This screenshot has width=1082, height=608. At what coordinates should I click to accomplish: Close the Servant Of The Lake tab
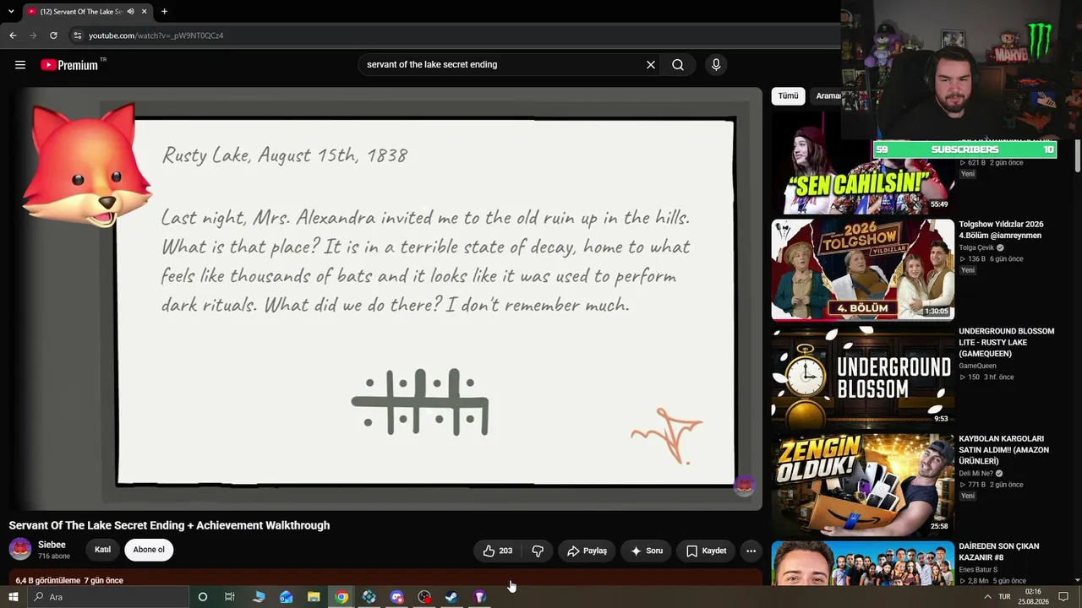(145, 12)
